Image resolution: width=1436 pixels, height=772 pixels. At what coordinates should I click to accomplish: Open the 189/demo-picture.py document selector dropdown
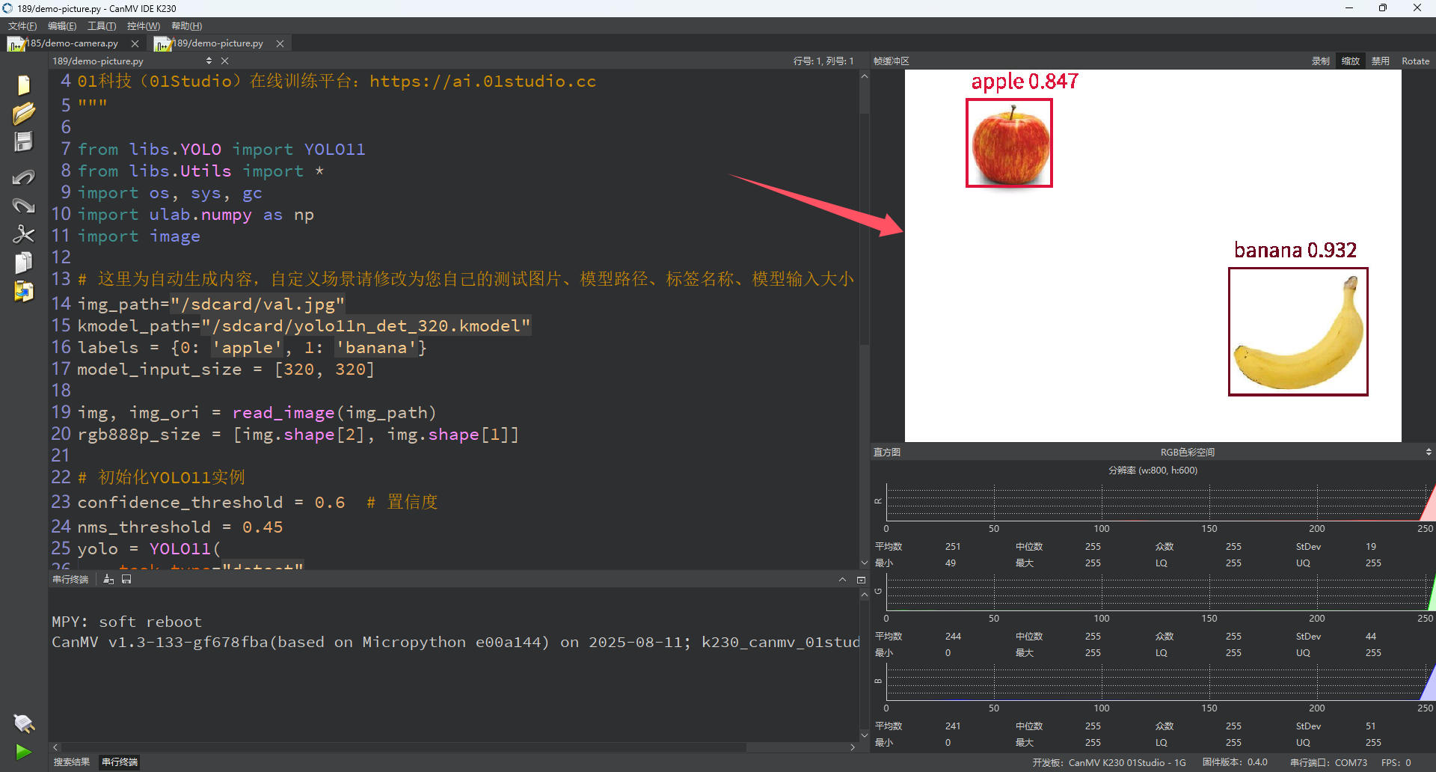(209, 61)
